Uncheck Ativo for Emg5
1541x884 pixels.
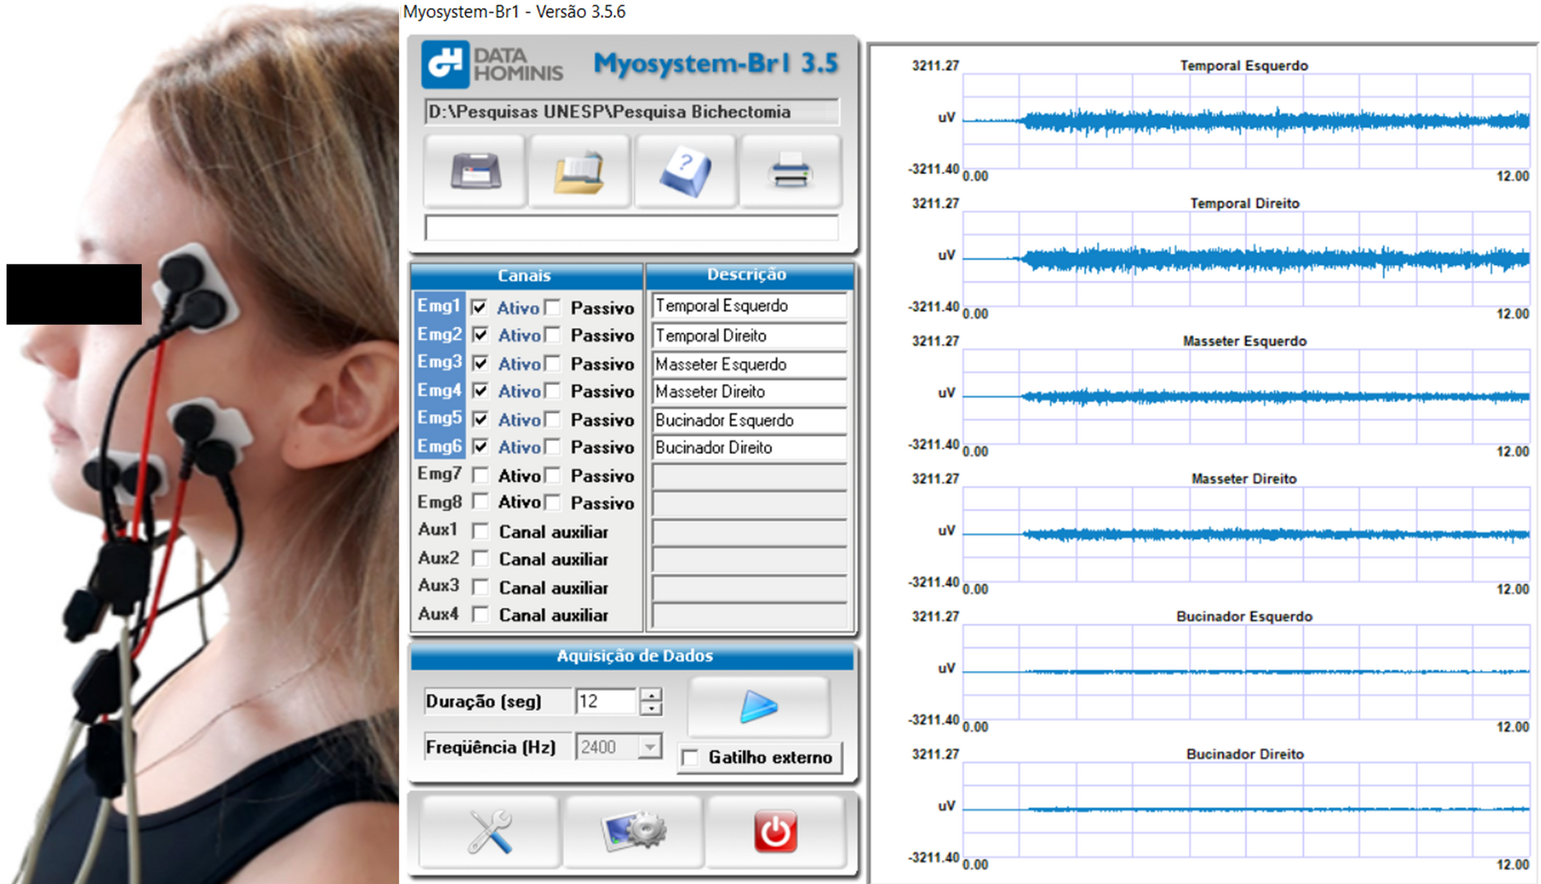coord(480,419)
